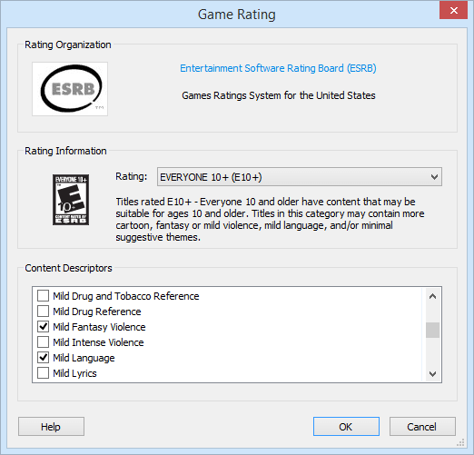Cancel the Game Rating dialog
The image size is (474, 455).
(422, 427)
